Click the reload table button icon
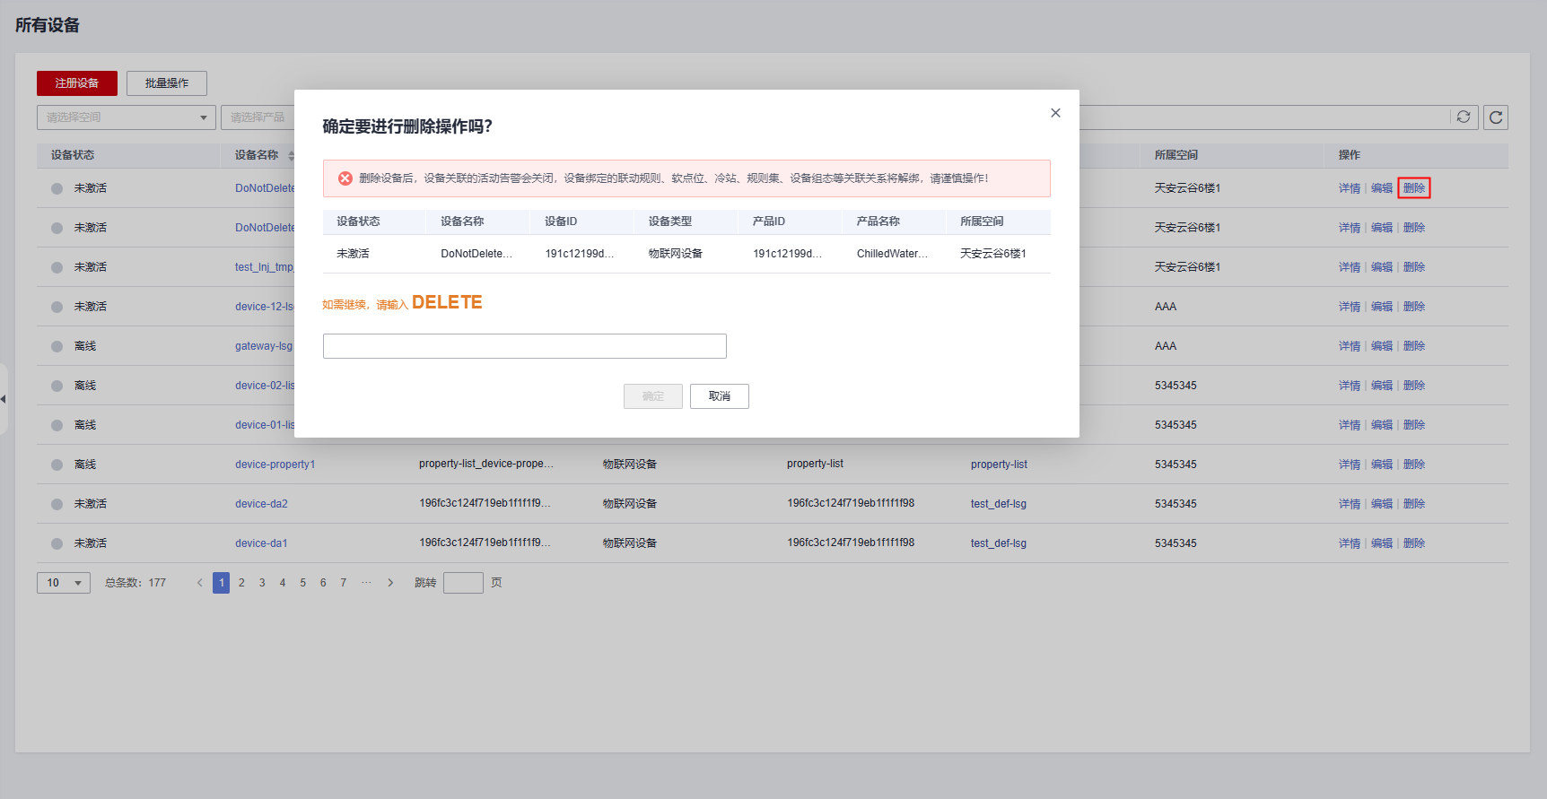 tap(1496, 117)
